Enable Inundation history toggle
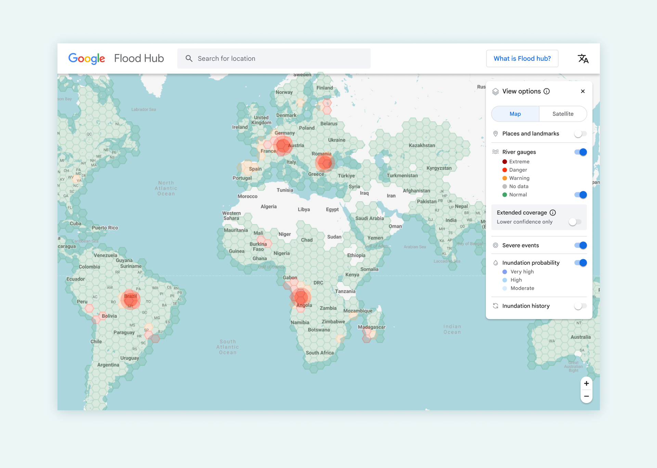The height and width of the screenshot is (468, 657). [580, 306]
